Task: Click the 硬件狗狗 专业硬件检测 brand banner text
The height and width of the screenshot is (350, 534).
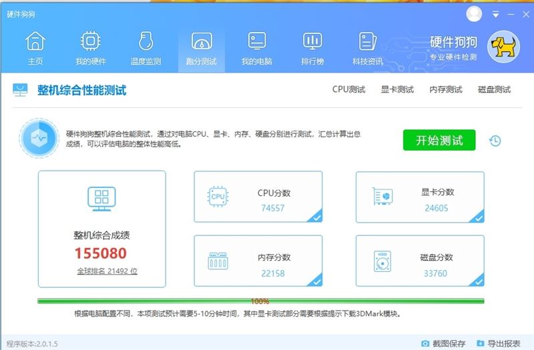Action: 453,47
